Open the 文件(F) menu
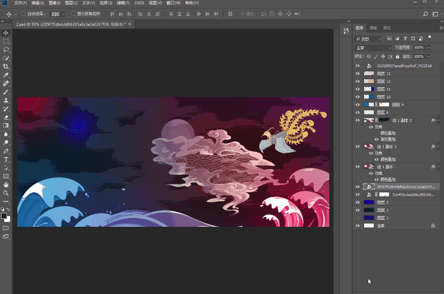This screenshot has height=294, width=444. pyautogui.click(x=21, y=3)
